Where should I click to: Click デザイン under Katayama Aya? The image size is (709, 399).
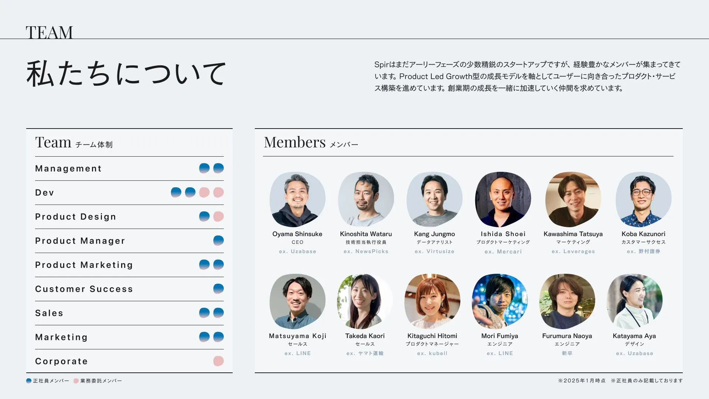coord(634,344)
